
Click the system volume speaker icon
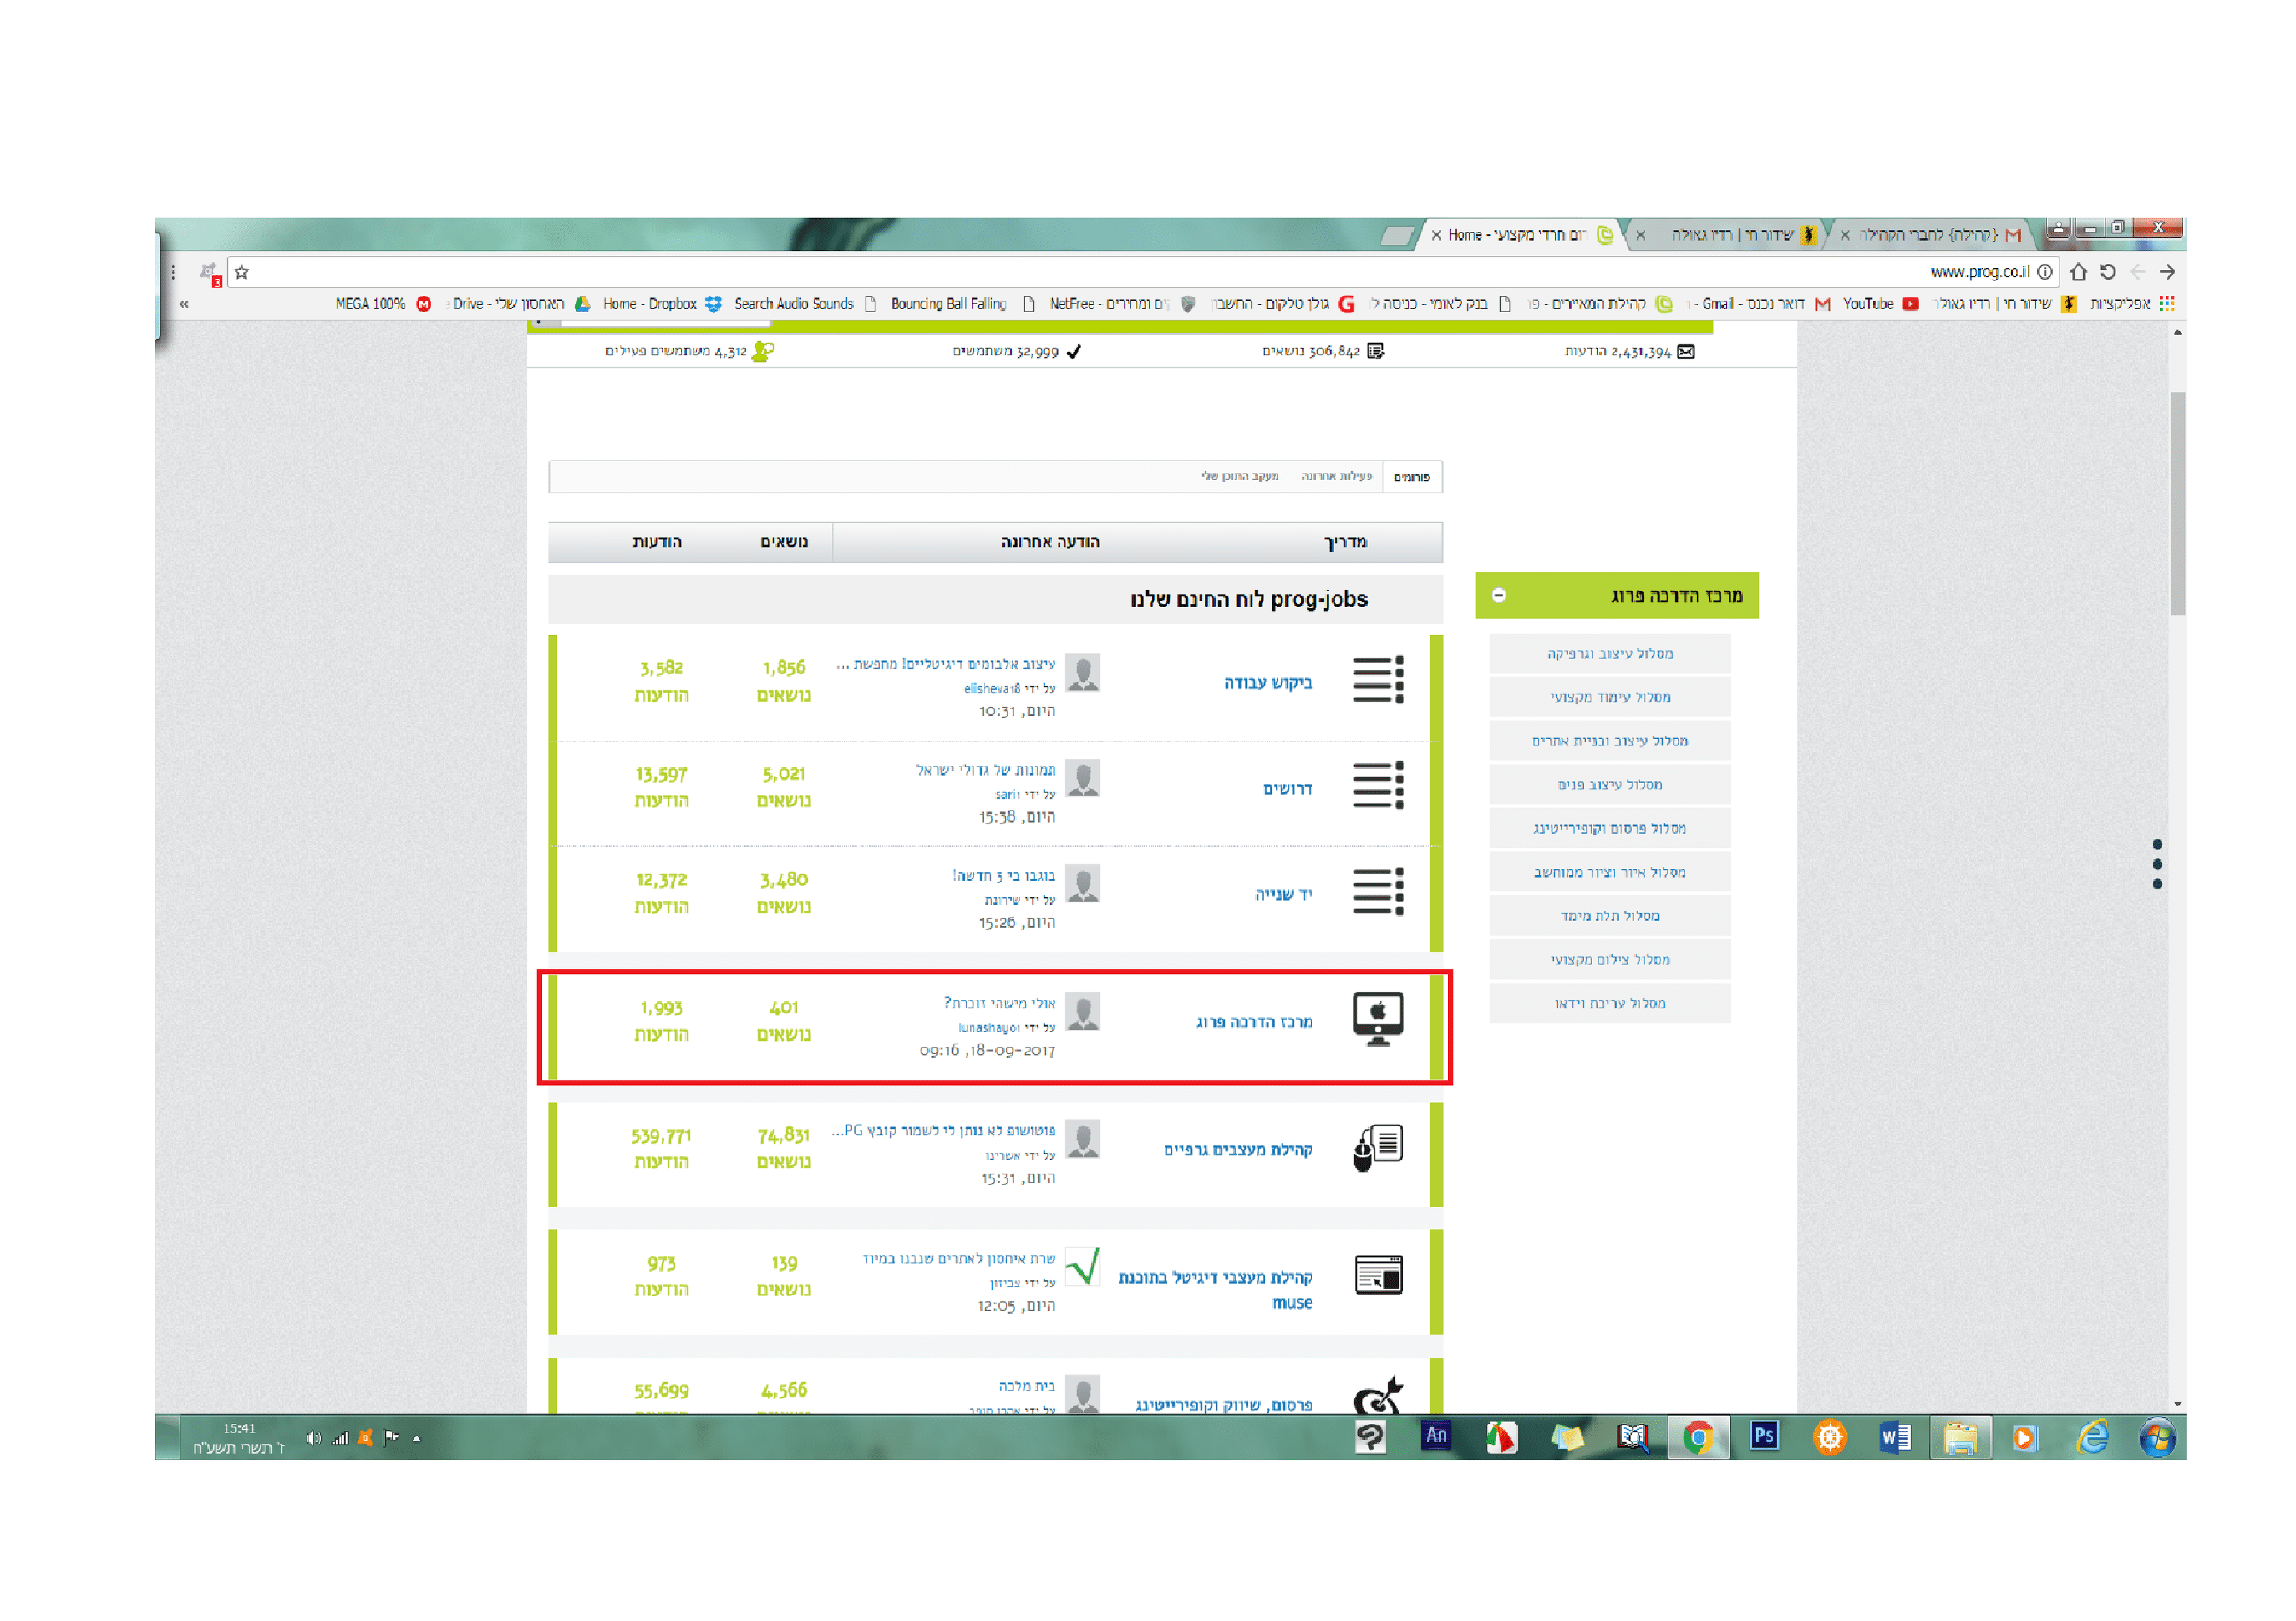[313, 1438]
